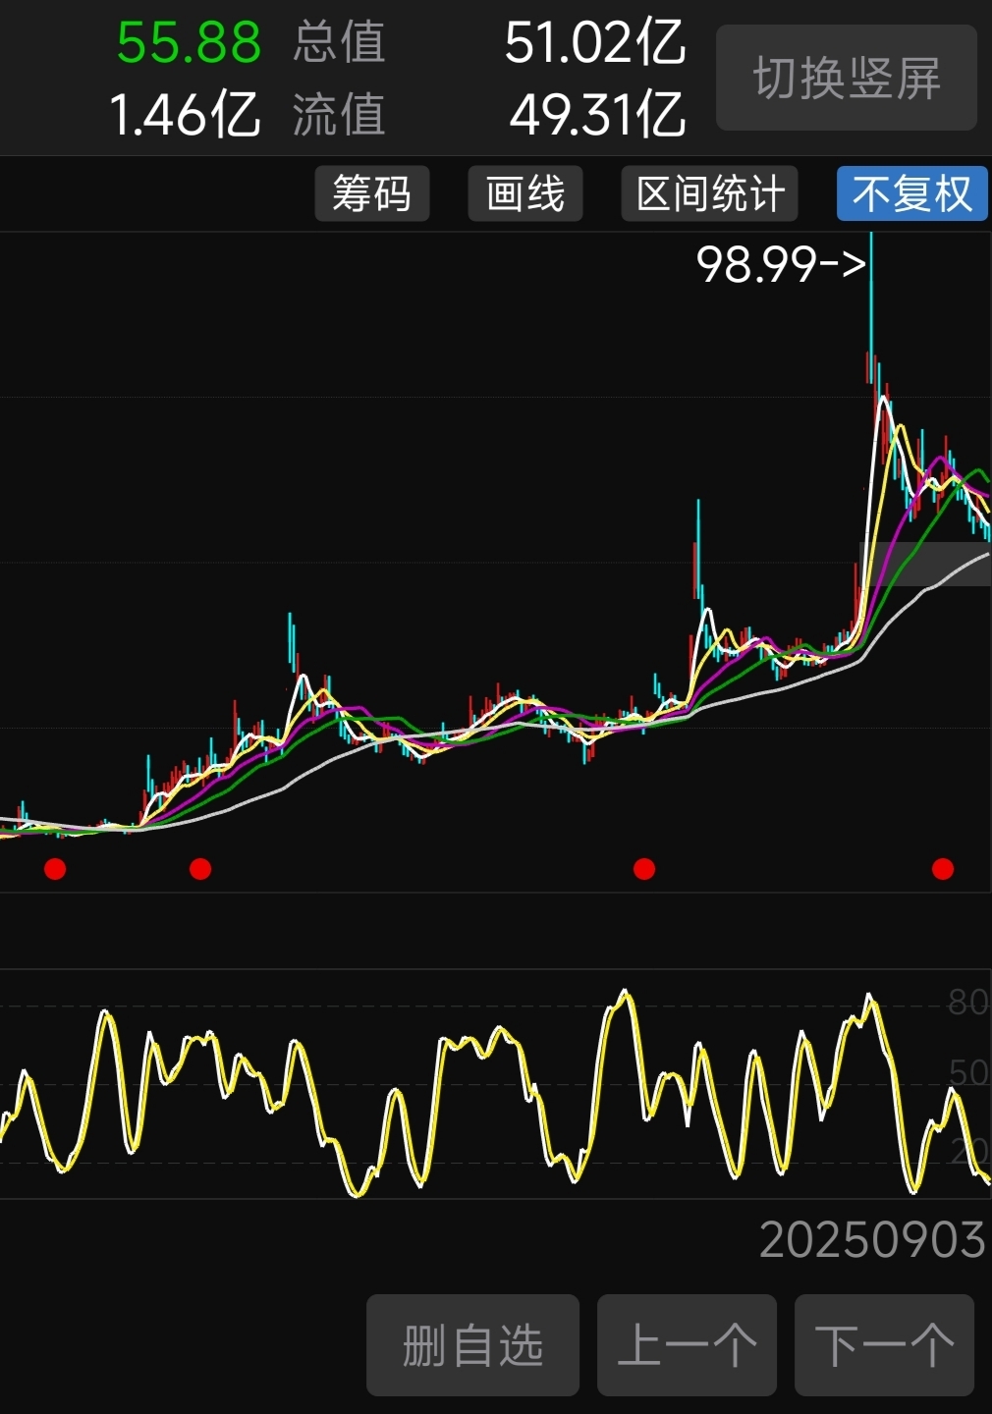992x1414 pixels.
Task: Go to previous stock with 上一个
Action: click(x=687, y=1345)
